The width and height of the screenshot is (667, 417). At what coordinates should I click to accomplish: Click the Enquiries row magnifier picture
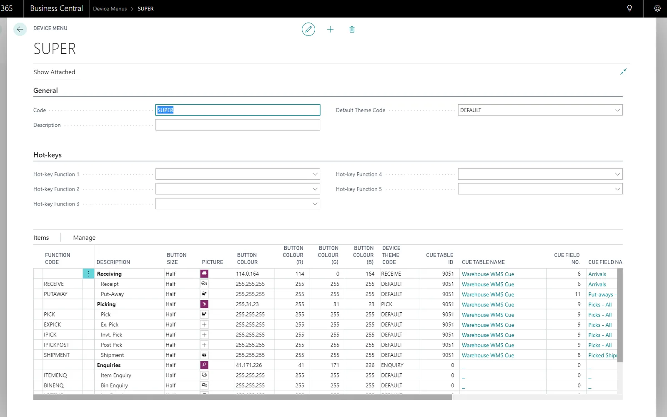(204, 365)
